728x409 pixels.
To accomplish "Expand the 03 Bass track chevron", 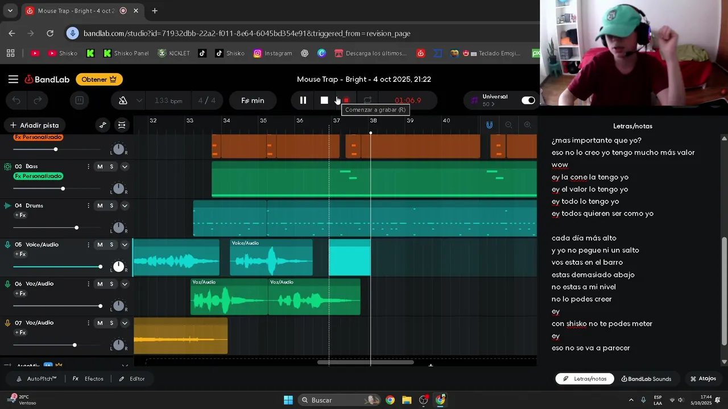I will point(125,166).
